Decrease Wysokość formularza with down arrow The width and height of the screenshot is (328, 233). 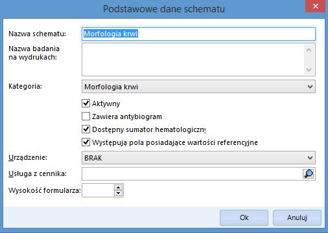click(x=118, y=193)
